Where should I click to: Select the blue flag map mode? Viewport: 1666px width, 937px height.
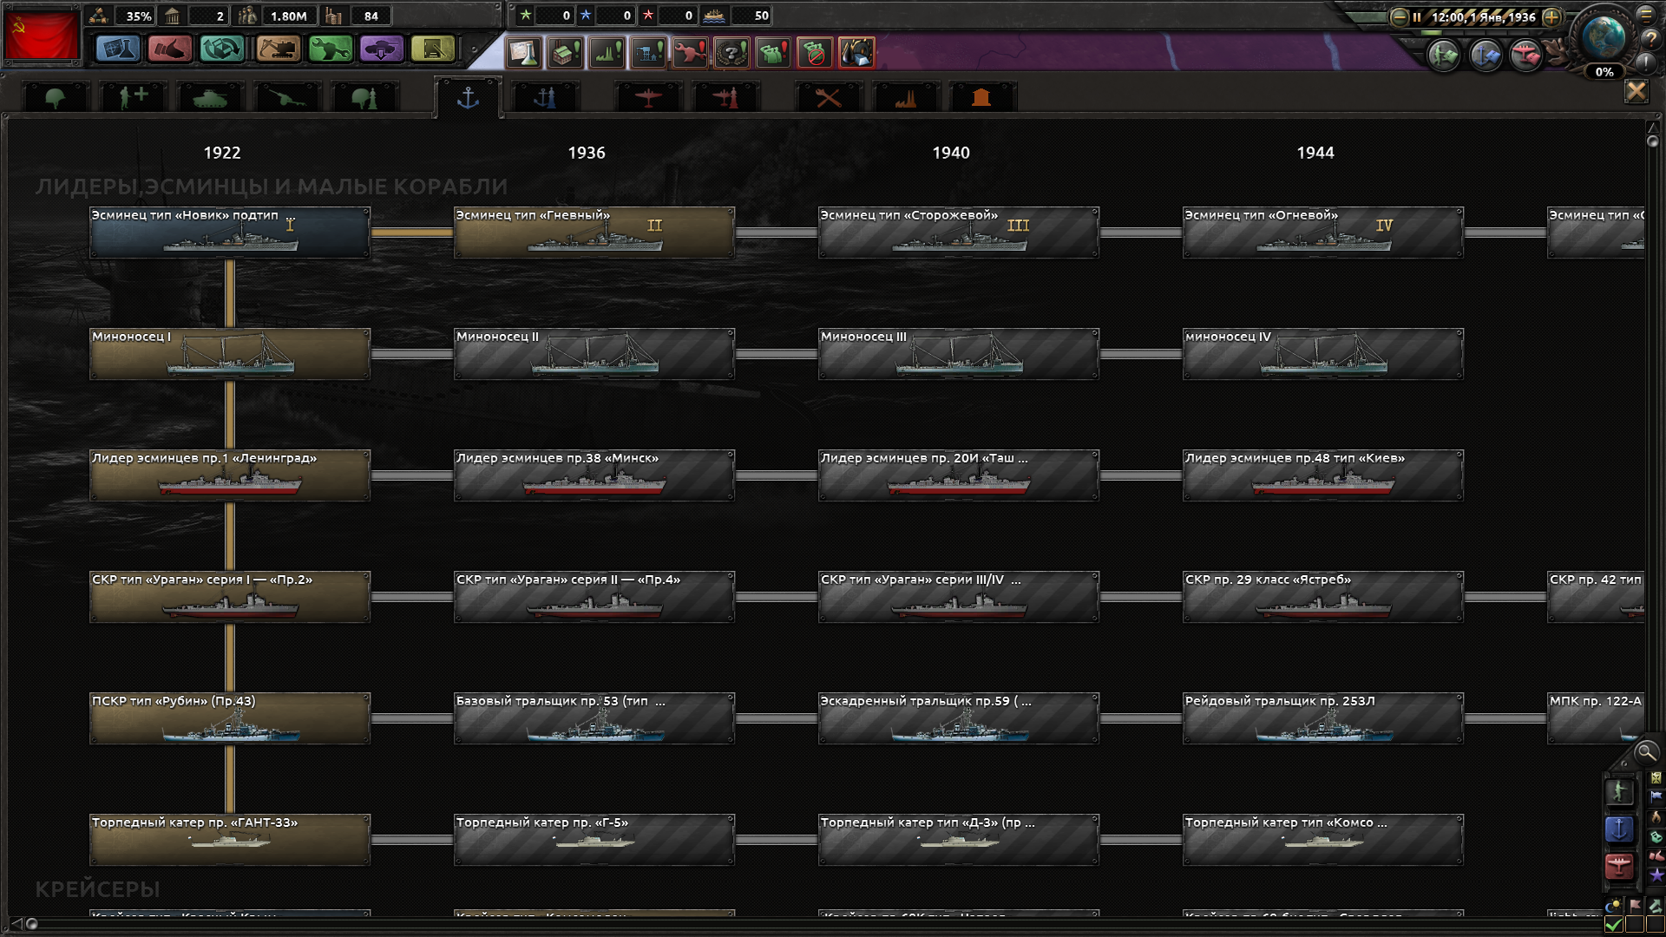1656,796
